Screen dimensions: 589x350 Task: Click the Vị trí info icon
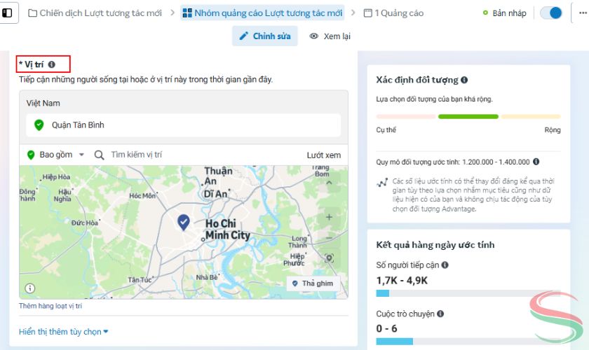[x=52, y=65]
